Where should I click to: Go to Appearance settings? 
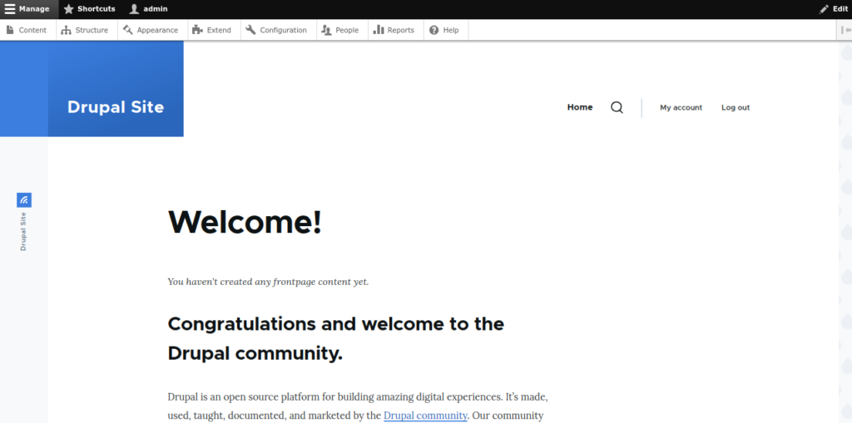click(x=151, y=30)
